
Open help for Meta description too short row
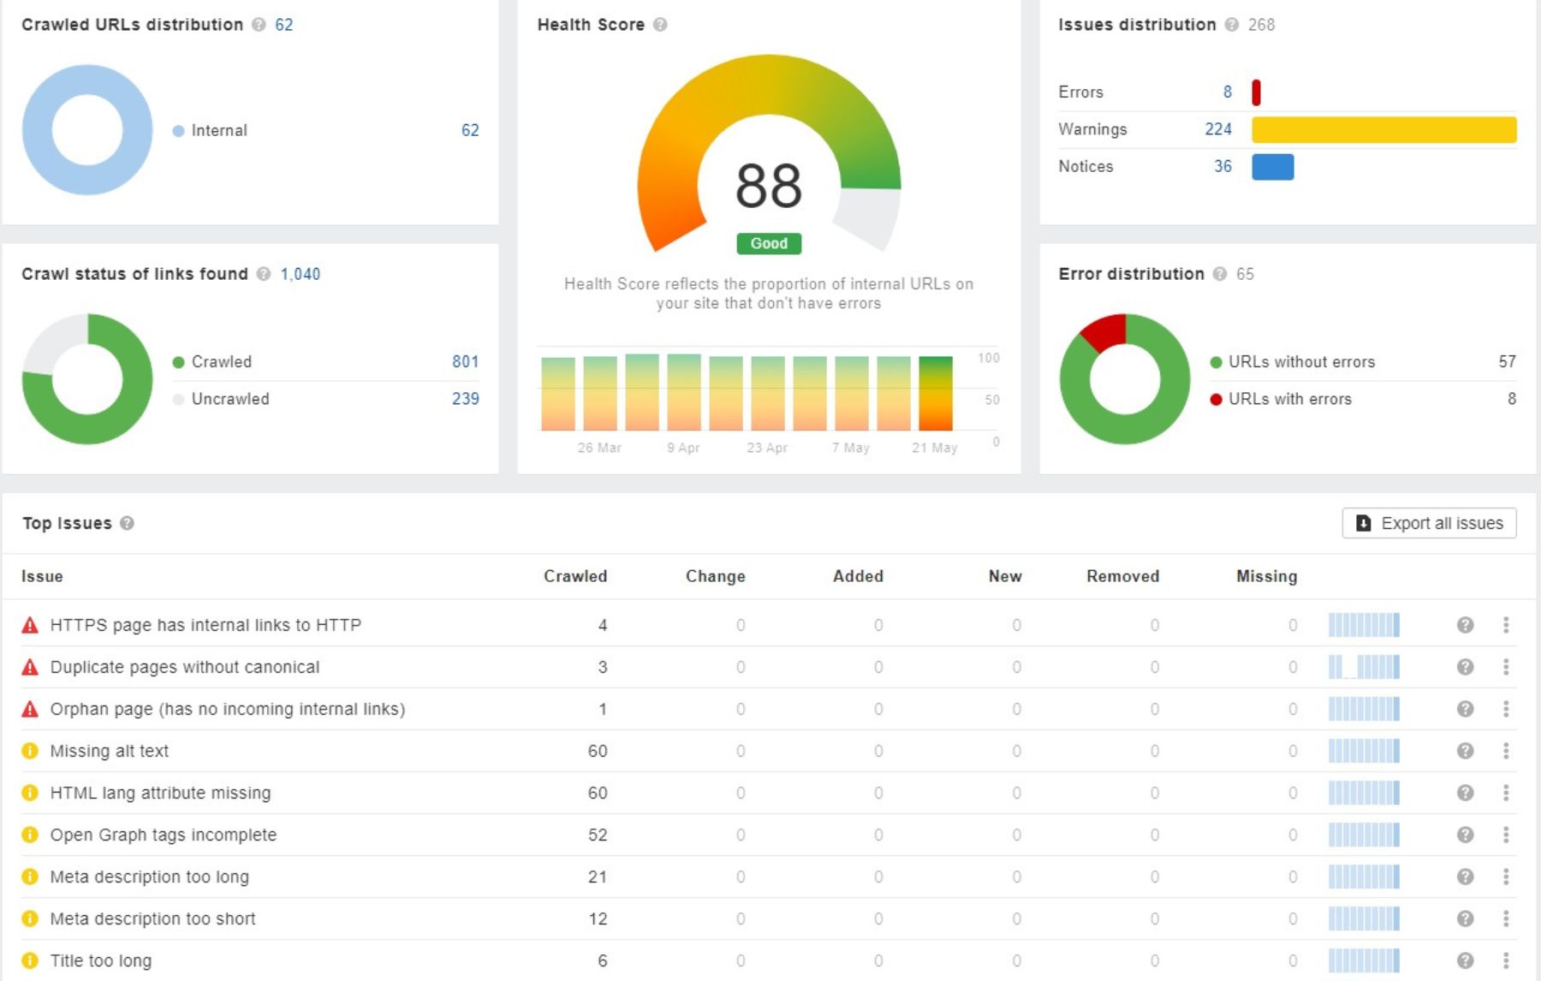1465,919
